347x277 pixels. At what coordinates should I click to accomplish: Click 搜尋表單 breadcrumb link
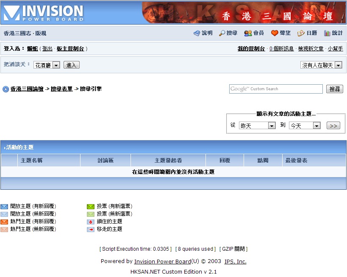[62, 89]
